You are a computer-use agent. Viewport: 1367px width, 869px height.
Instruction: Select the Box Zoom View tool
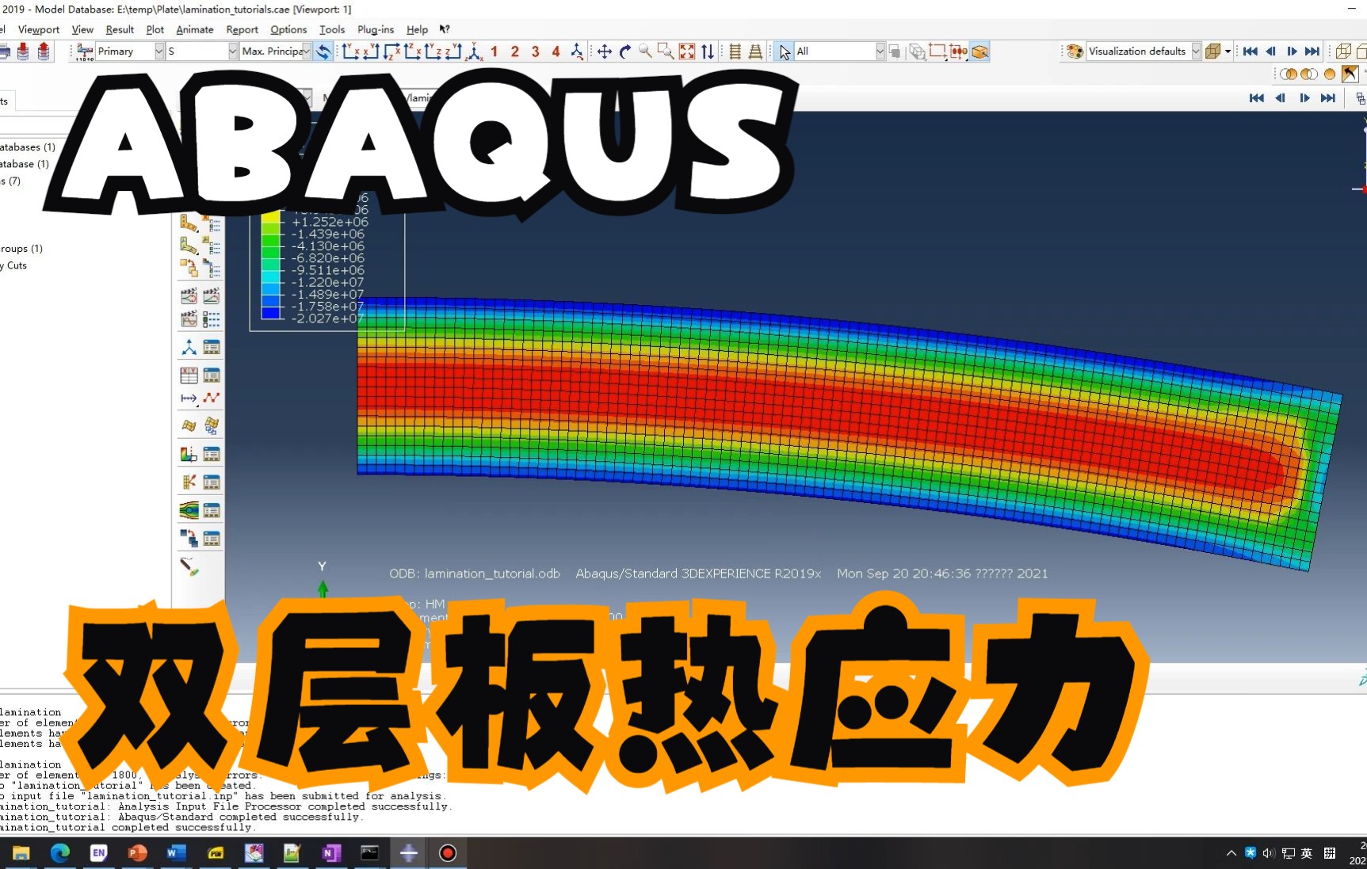pyautogui.click(x=666, y=51)
